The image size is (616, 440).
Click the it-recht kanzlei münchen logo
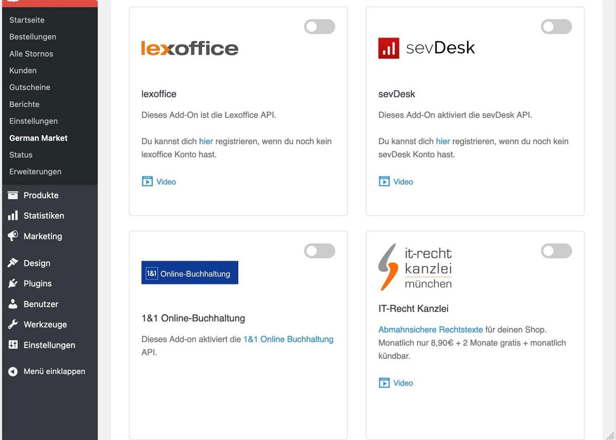[415, 267]
